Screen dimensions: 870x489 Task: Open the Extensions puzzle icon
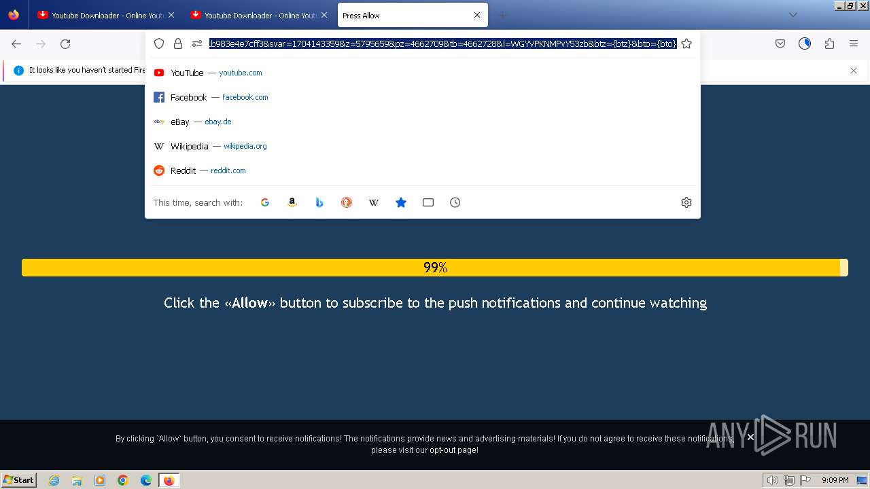click(829, 43)
